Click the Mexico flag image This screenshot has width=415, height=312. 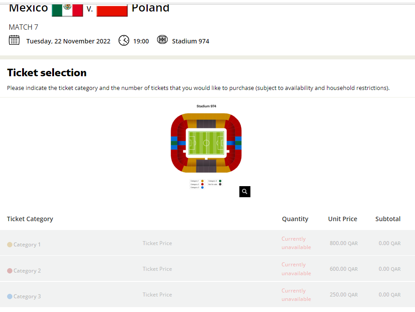tap(67, 10)
